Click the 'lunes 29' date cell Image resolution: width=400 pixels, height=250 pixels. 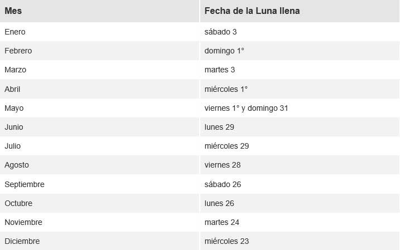point(219,127)
